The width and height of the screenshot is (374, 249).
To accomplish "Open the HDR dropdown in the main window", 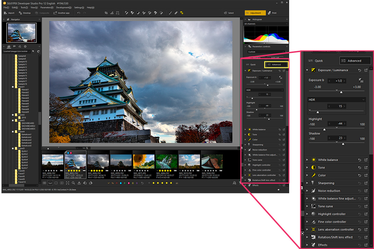I will click(265, 90).
